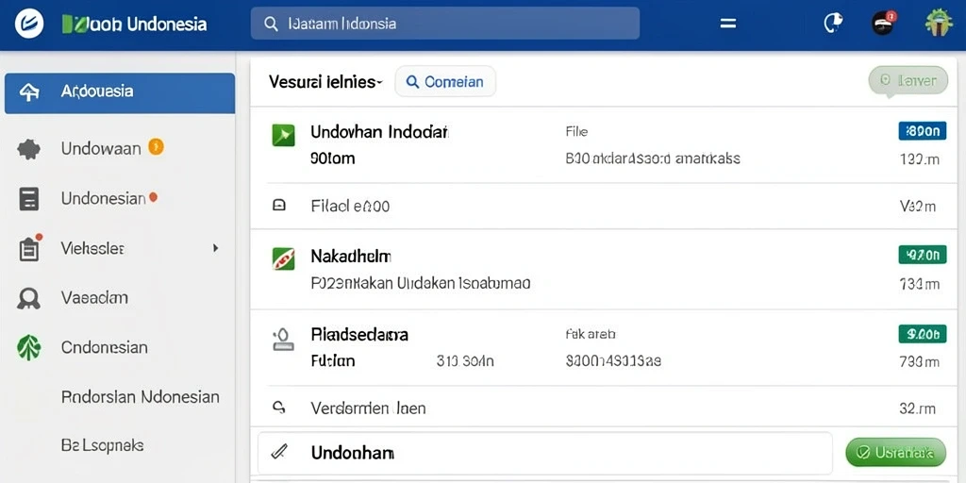
Task: Click the green 970n badge on Nakadhelm row
Action: pyautogui.click(x=923, y=255)
